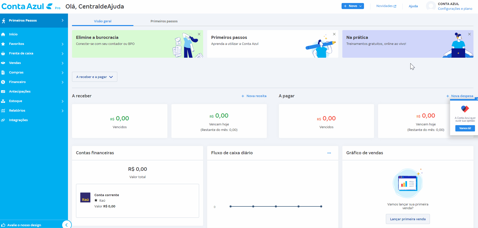This screenshot has height=228, width=478.
Task: Expand the Vendas submenu arrow
Action: pyautogui.click(x=63, y=63)
